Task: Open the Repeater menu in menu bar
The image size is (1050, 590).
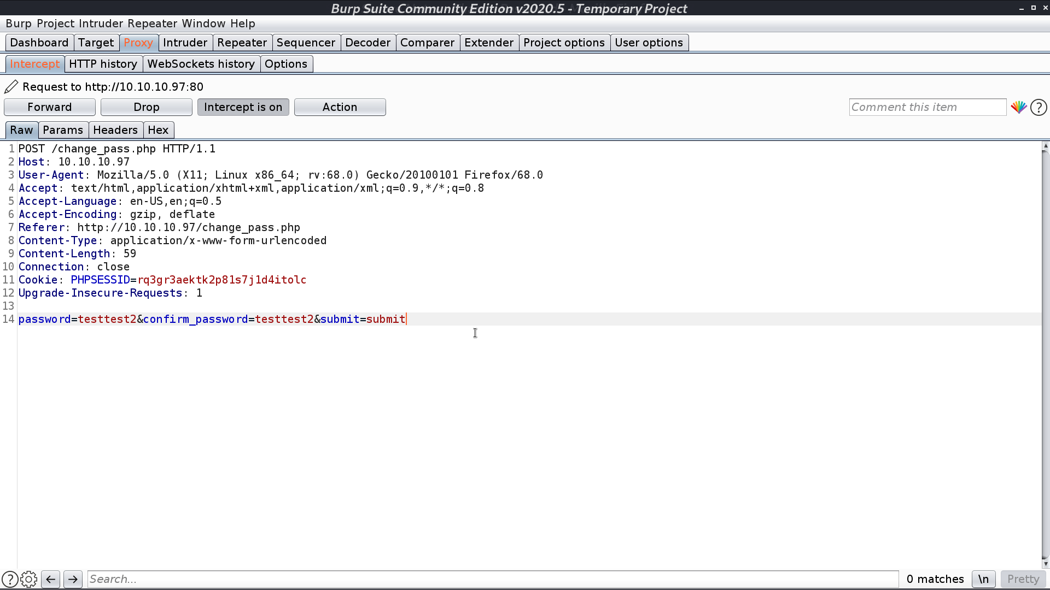Action: (x=152, y=23)
